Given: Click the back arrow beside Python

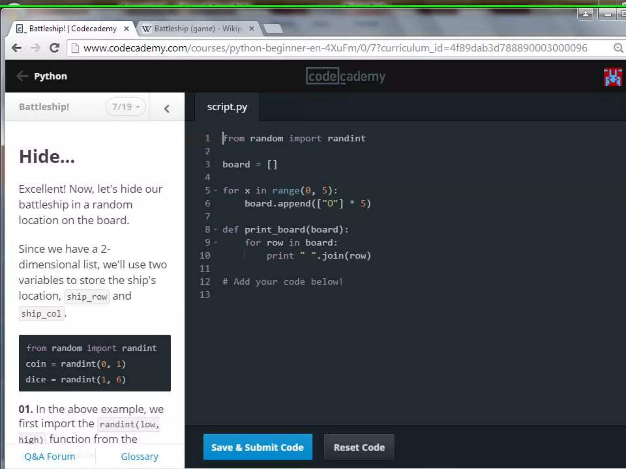Looking at the screenshot, I should point(22,76).
